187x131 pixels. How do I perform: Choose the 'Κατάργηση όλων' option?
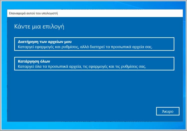(x=94, y=64)
